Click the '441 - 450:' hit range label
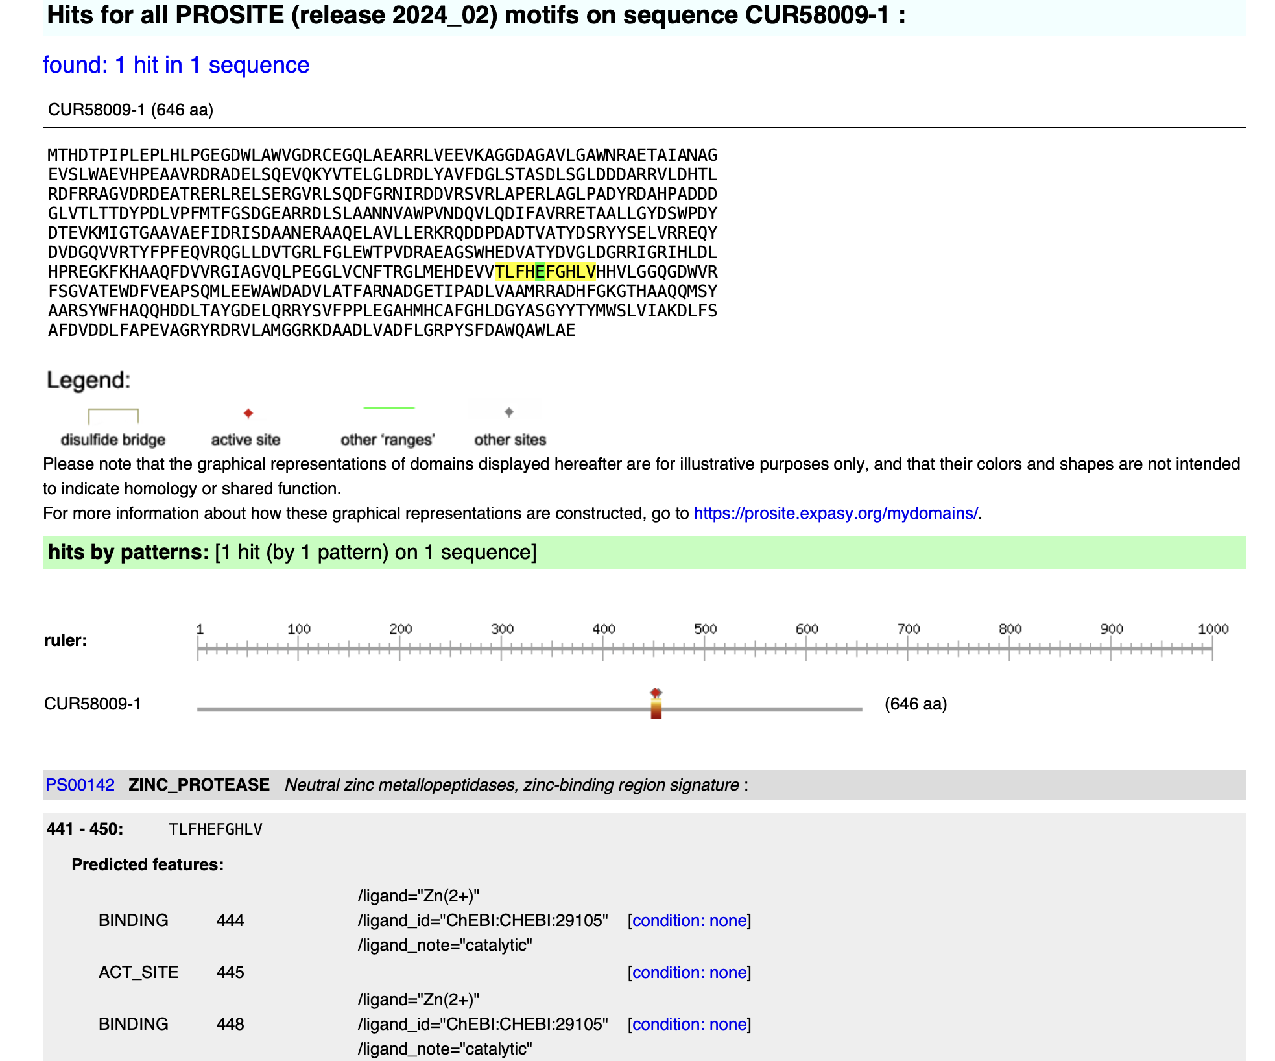Image resolution: width=1275 pixels, height=1061 pixels. pos(85,829)
